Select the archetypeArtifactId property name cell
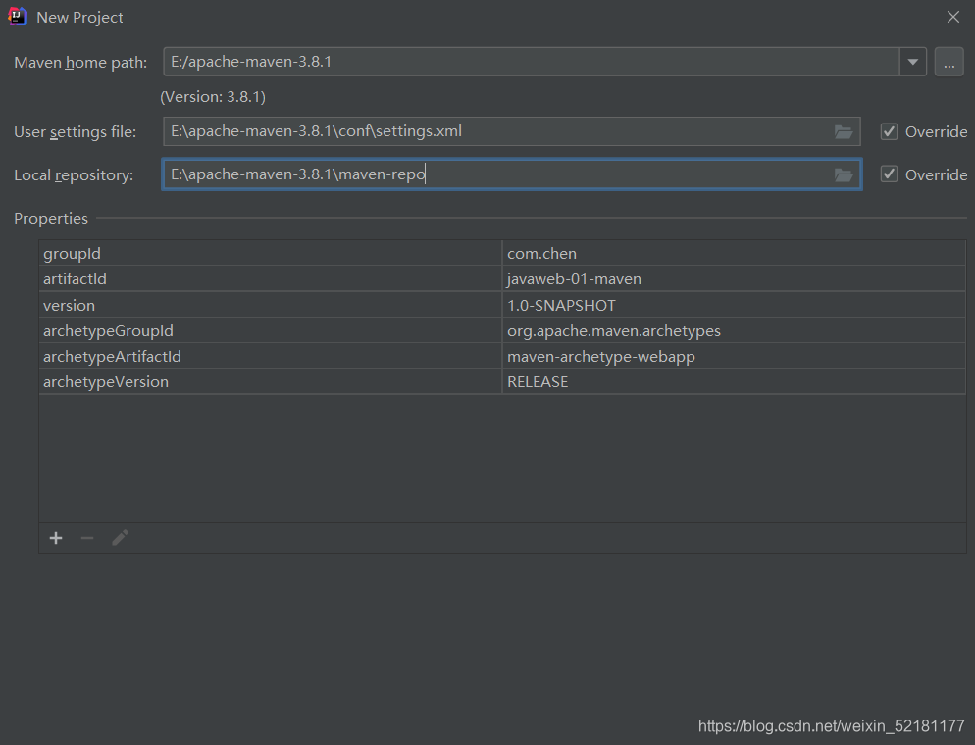This screenshot has width=975, height=745. pos(271,356)
